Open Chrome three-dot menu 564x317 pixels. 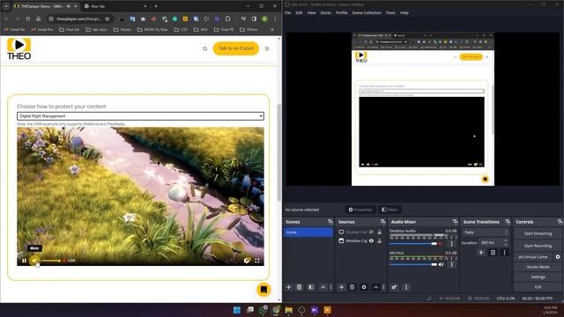[x=275, y=18]
